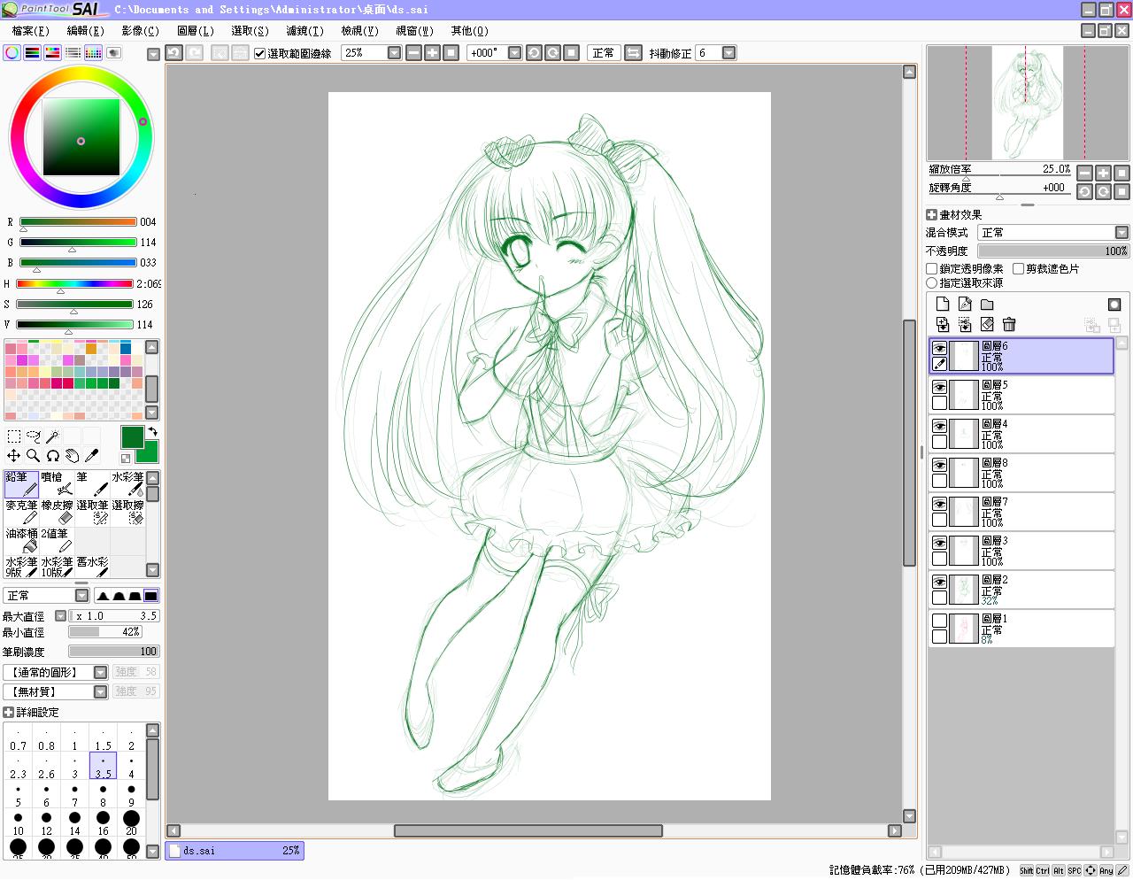Toggle the RGB slider panel icon

click(x=33, y=53)
